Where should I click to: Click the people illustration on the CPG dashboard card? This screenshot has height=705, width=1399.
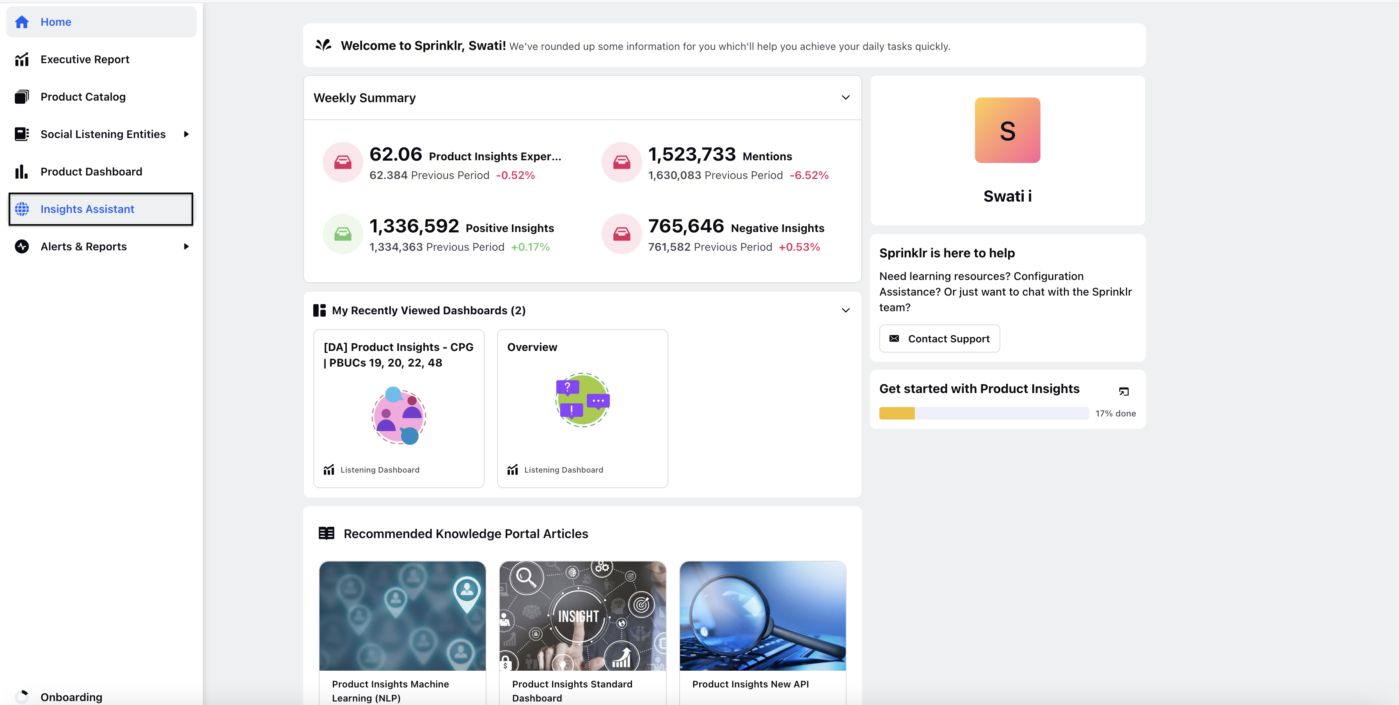coord(399,416)
